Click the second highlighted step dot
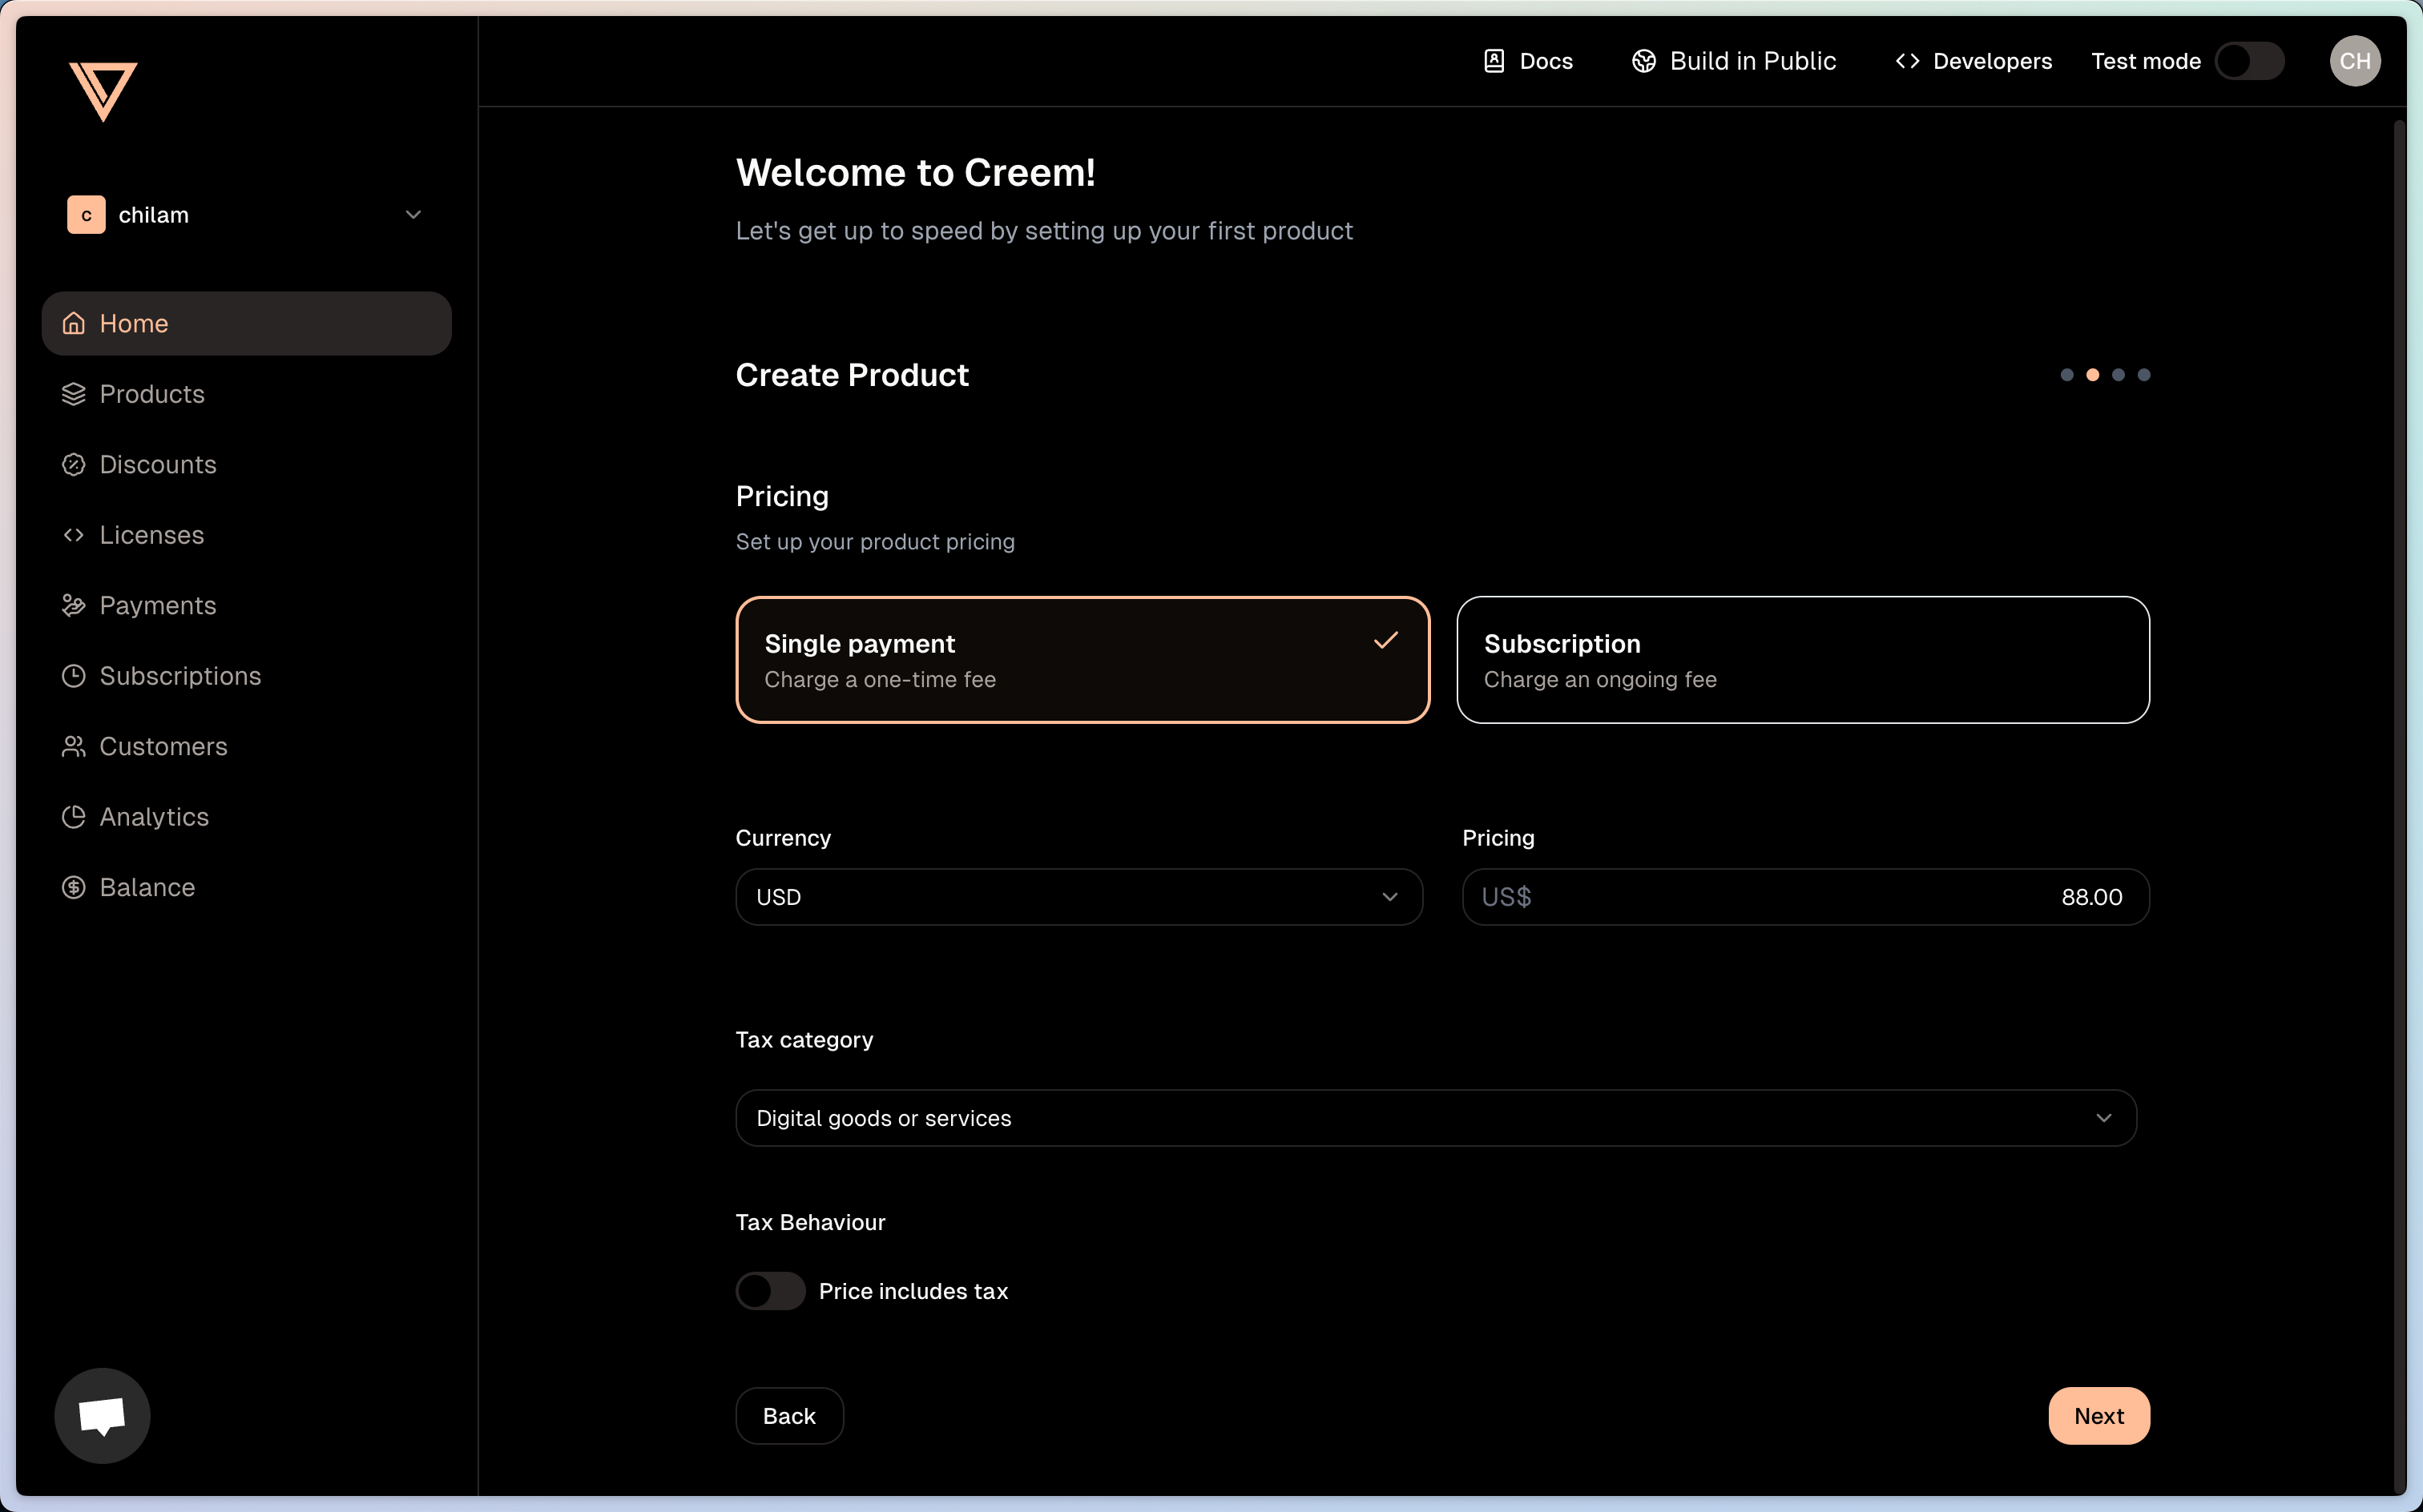 tap(2093, 375)
